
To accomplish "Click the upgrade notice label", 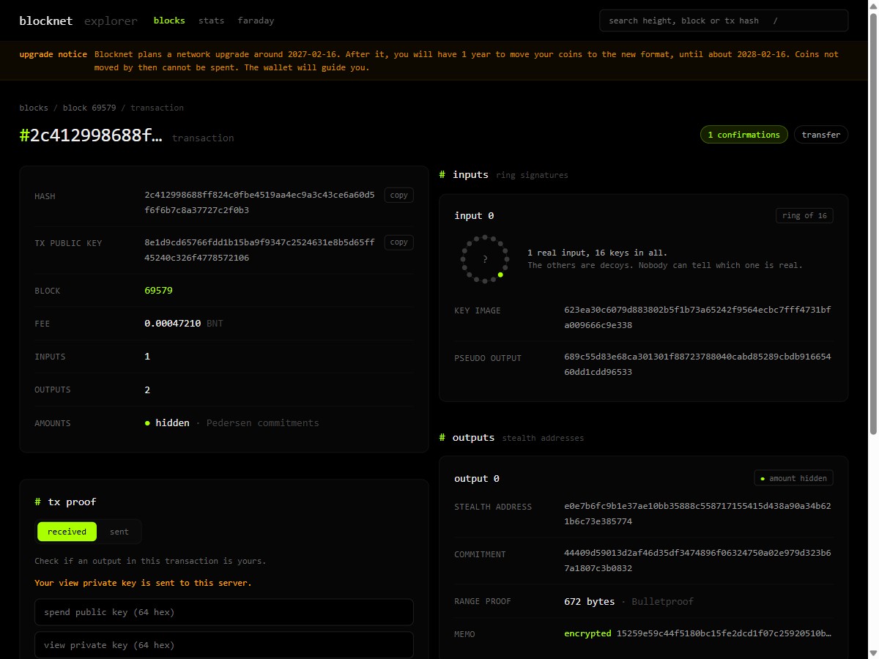I will click(x=53, y=54).
